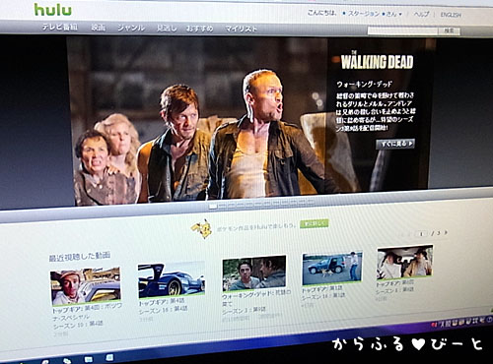Switch the site to ENGLISH
493x364 pixels.
click(x=451, y=15)
